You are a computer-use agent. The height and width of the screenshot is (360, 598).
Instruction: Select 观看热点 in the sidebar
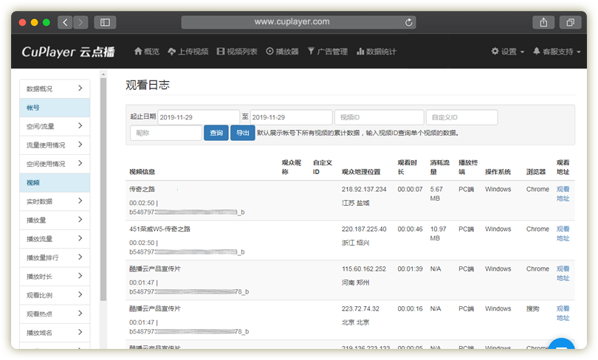[54, 314]
